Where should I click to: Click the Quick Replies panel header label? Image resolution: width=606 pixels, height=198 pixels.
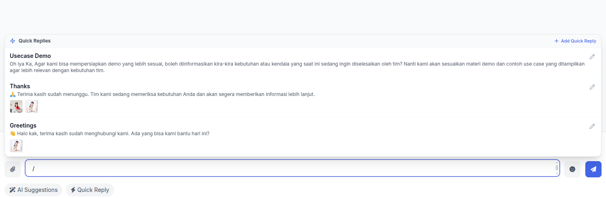34,41
